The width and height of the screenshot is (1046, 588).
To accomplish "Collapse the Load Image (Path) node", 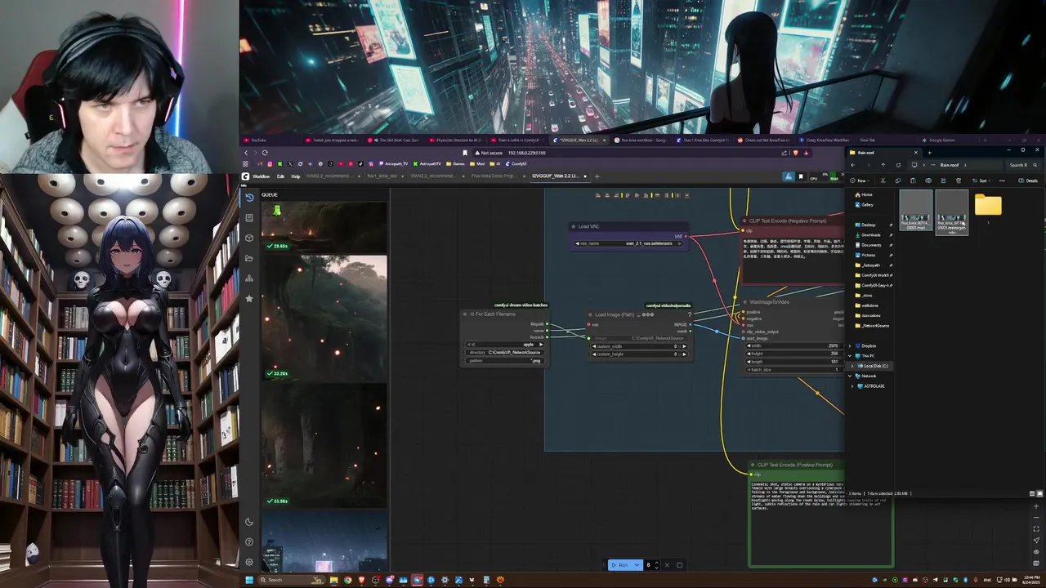I will coord(591,314).
